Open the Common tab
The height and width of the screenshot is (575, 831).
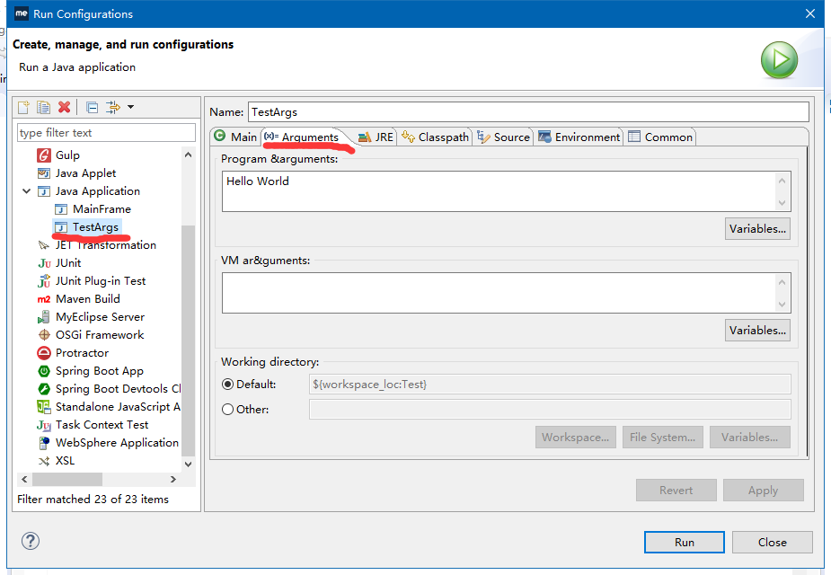click(660, 137)
